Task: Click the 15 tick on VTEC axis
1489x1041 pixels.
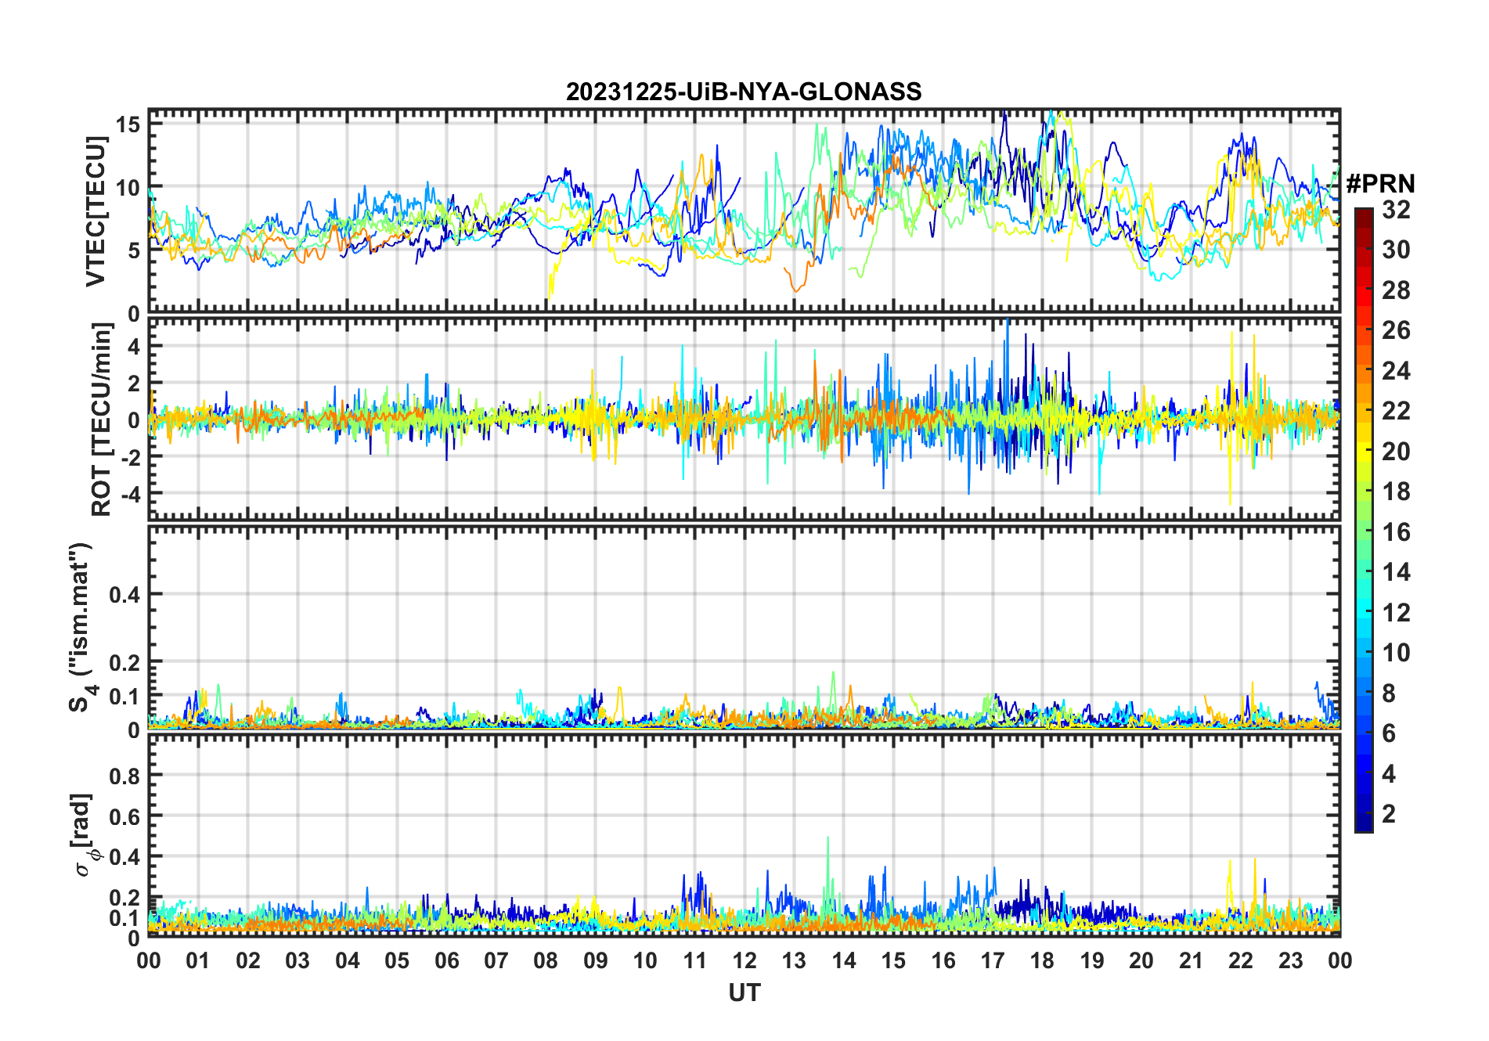Action: pyautogui.click(x=128, y=124)
